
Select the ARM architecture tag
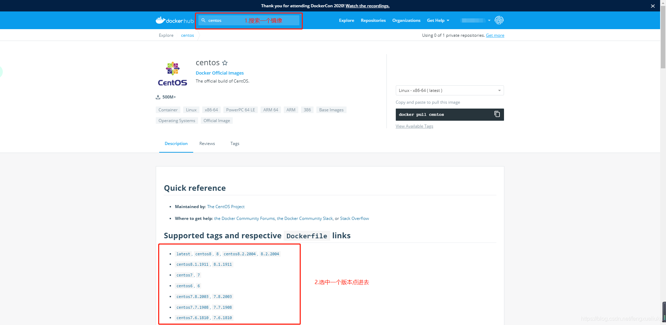point(291,110)
